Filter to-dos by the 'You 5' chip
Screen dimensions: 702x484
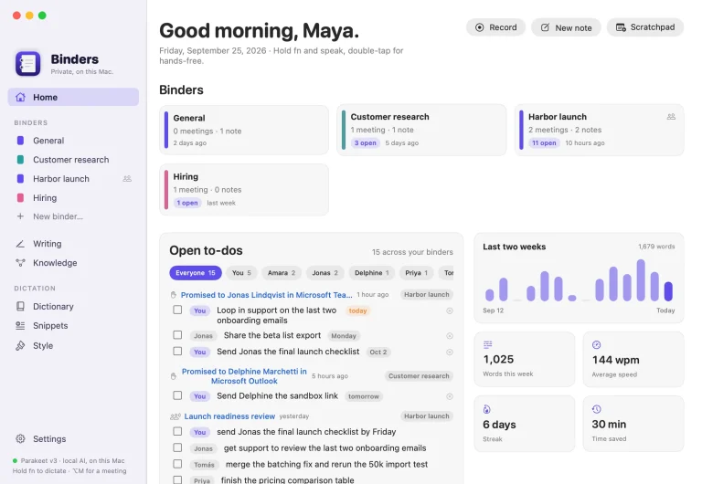[x=241, y=273]
